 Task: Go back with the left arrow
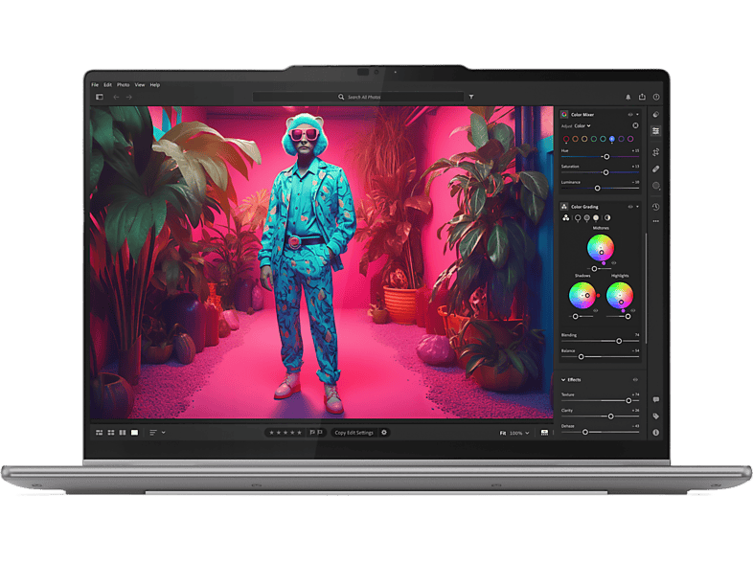(116, 97)
